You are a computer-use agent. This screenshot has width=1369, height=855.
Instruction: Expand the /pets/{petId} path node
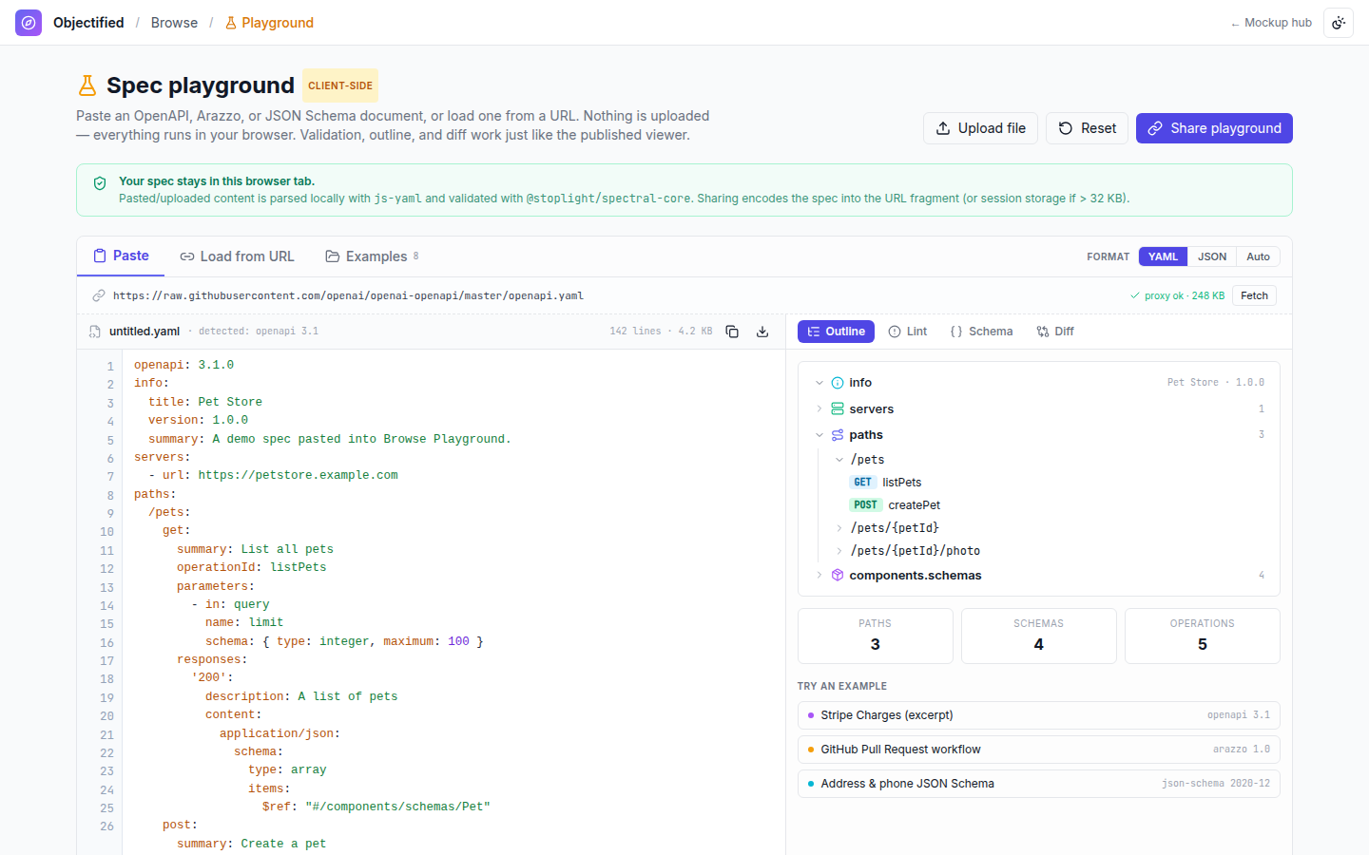click(x=839, y=528)
